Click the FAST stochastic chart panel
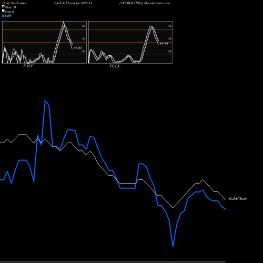Screen dimensions: 263x263 44,42
